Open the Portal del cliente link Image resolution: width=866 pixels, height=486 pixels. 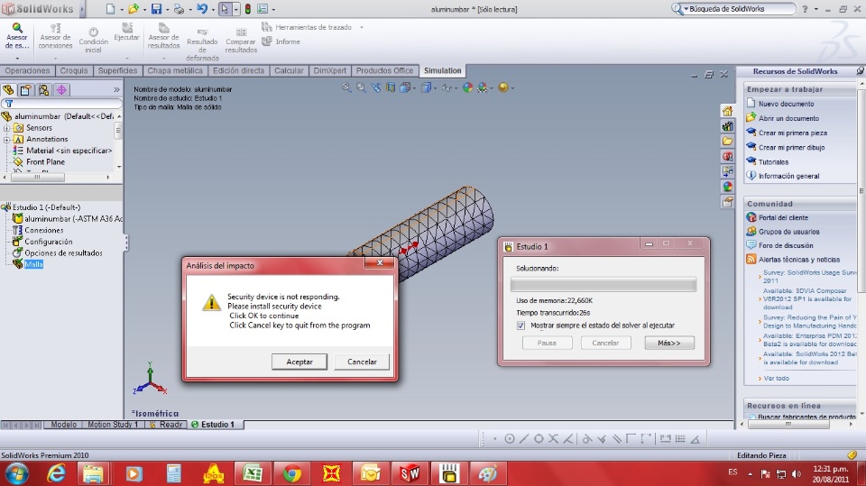click(783, 217)
